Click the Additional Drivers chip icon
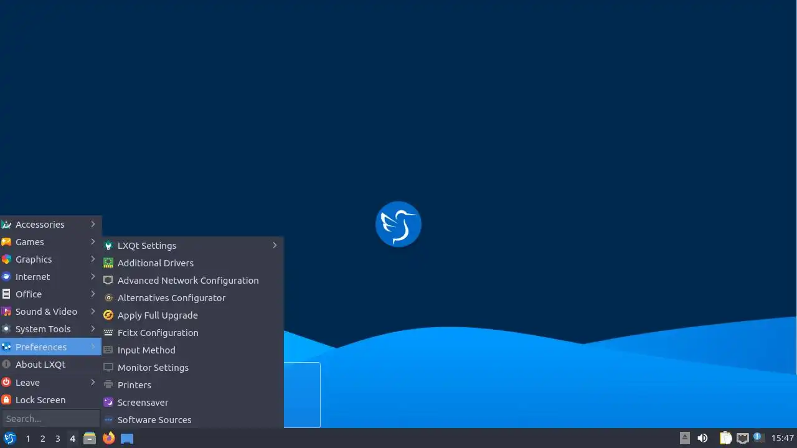Screen dimensions: 797x448 tap(108, 263)
